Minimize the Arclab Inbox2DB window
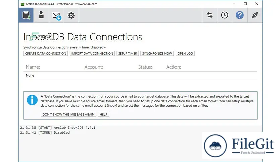The height and width of the screenshot is (162, 280). pyautogui.click(x=234, y=4)
